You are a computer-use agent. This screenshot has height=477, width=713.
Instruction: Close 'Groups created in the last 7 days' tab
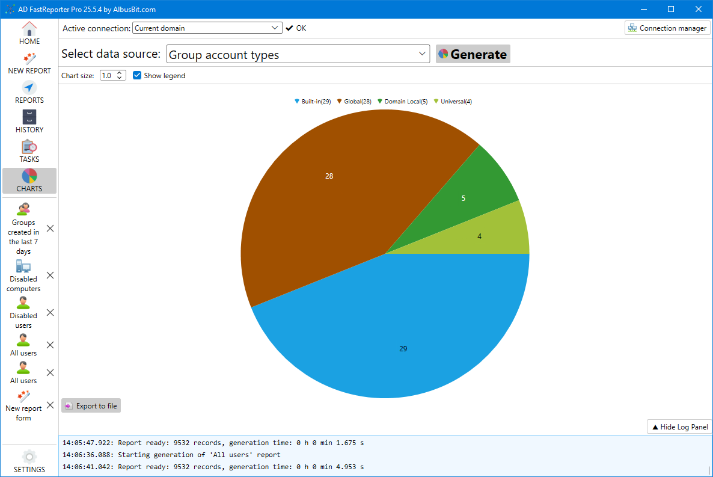50,229
